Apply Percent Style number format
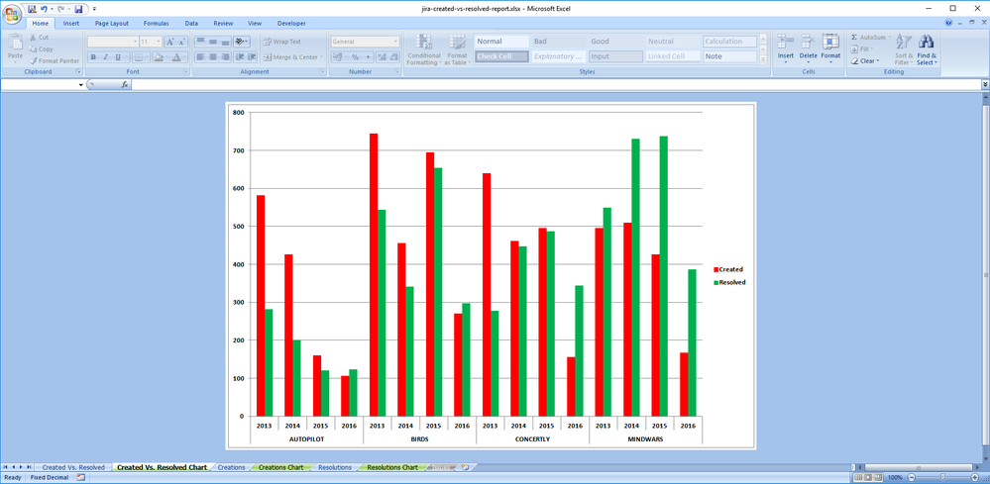The image size is (990, 484). pyautogui.click(x=356, y=57)
